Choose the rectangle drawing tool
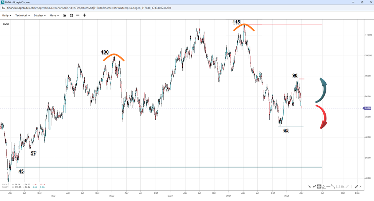The height and width of the screenshot is (201, 374). (338, 186)
